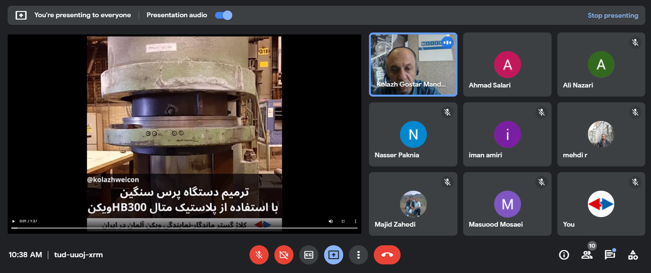The height and width of the screenshot is (273, 651).
Task: Leave the call with the red hangup button
Action: tap(387, 255)
